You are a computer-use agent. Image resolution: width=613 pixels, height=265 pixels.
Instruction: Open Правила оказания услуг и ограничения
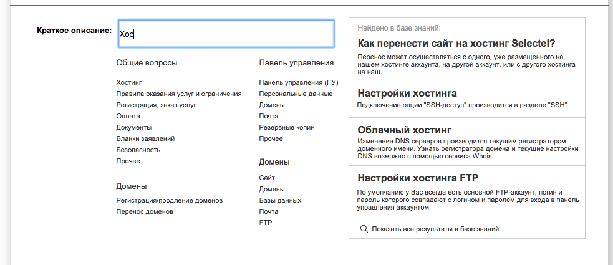pos(178,94)
